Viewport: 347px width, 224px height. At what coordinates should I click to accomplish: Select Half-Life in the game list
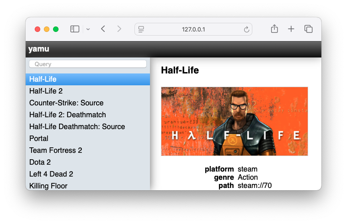coord(88,79)
